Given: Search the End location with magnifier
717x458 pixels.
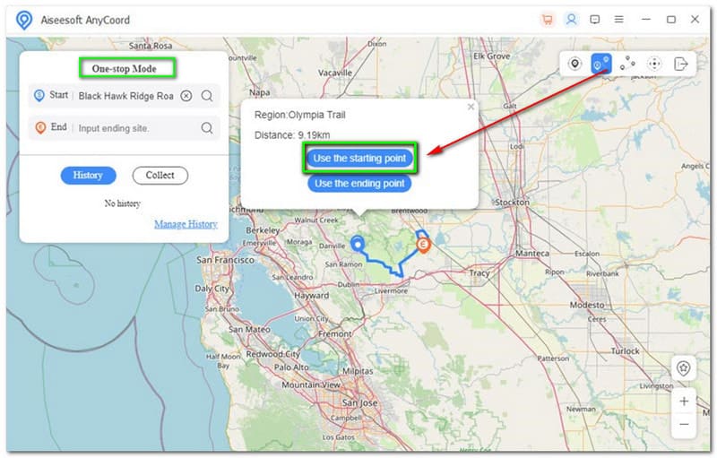Looking at the screenshot, I should 207,128.
